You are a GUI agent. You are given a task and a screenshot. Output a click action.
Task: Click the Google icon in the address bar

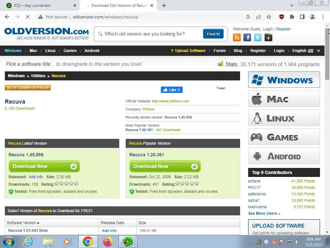coord(248,17)
